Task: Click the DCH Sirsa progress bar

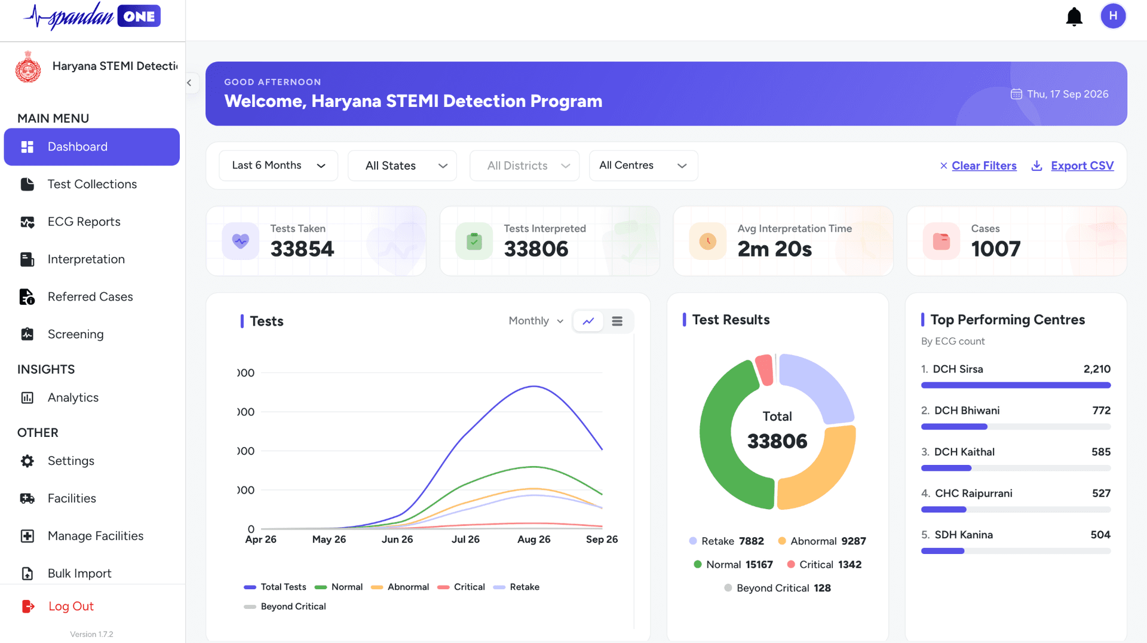Action: 1016,385
